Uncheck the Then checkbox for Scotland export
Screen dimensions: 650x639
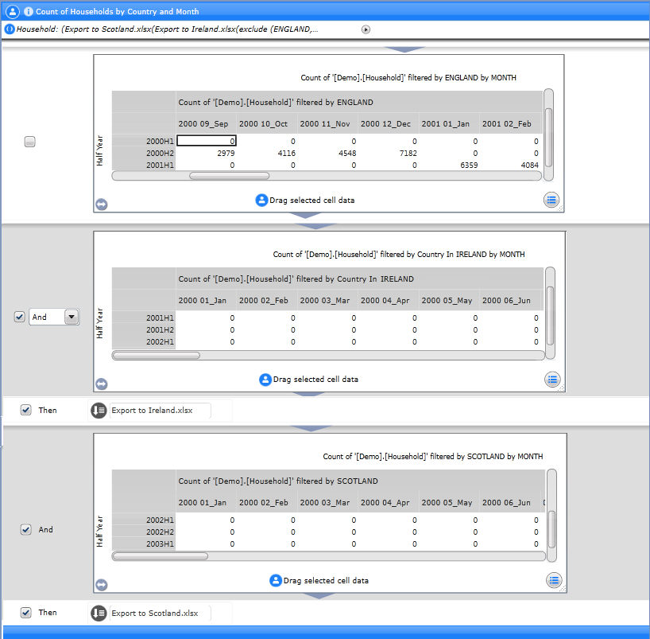coord(25,613)
